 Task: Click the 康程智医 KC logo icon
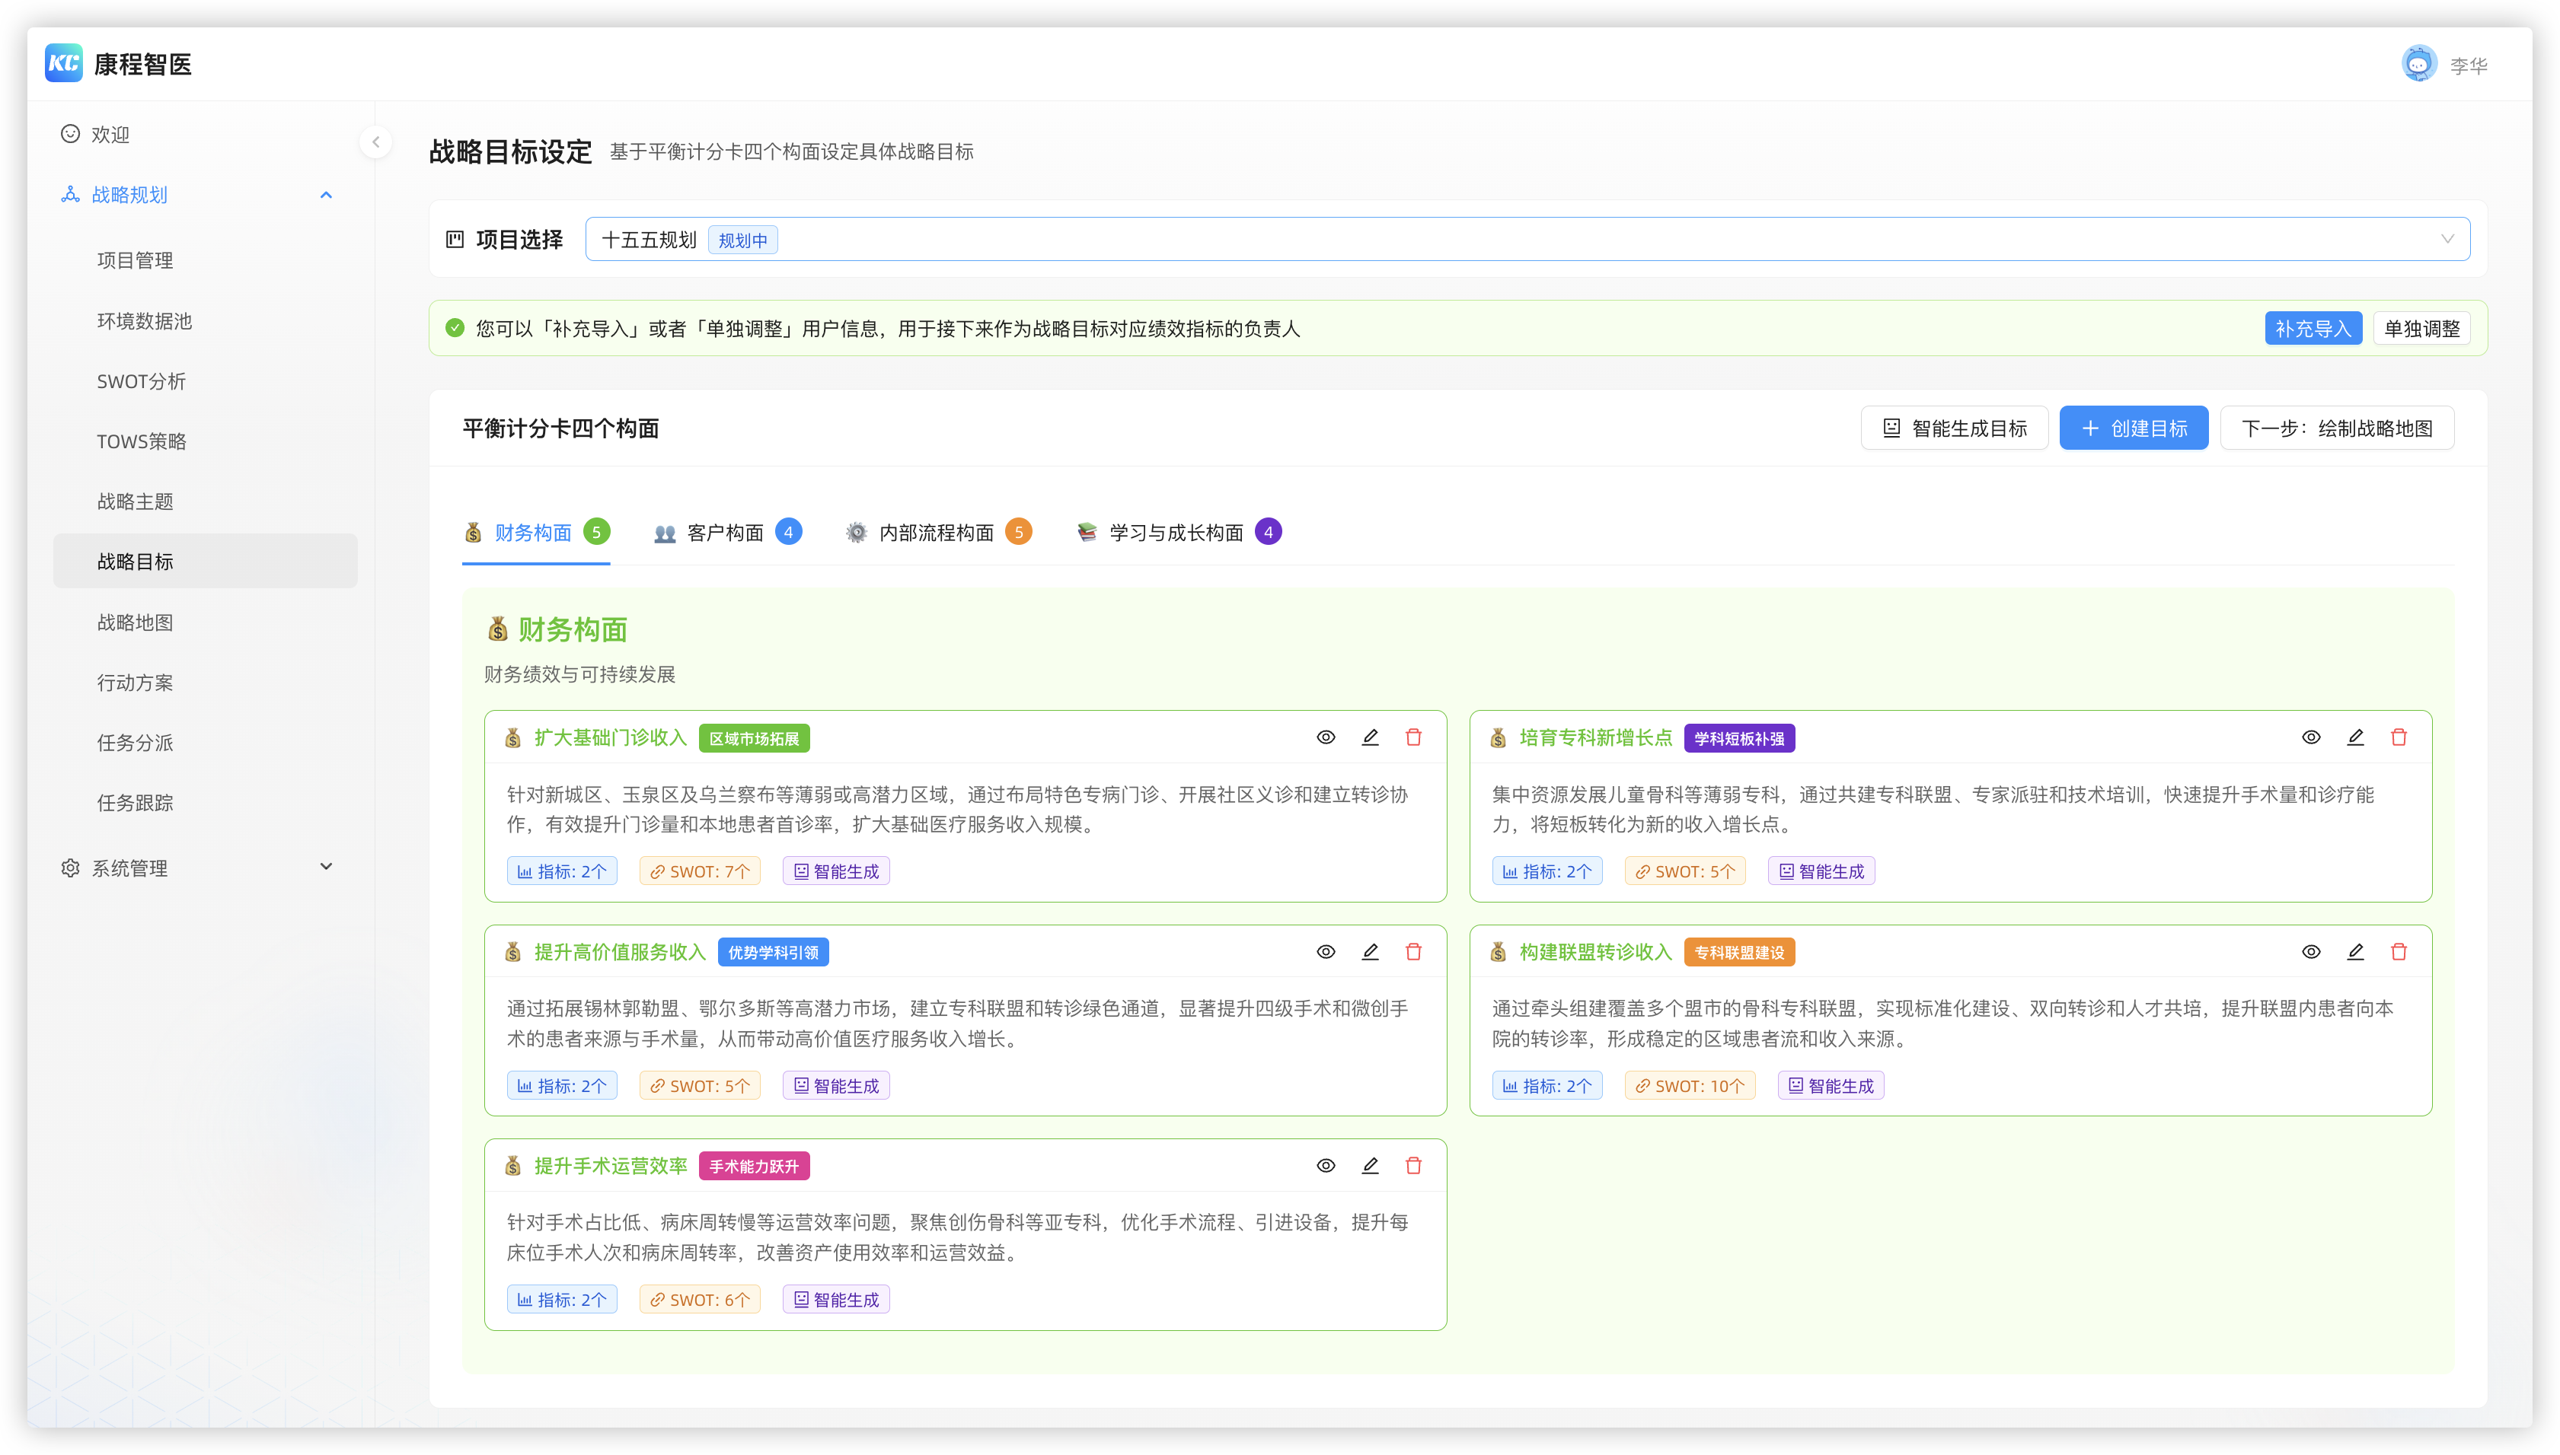point(64,64)
